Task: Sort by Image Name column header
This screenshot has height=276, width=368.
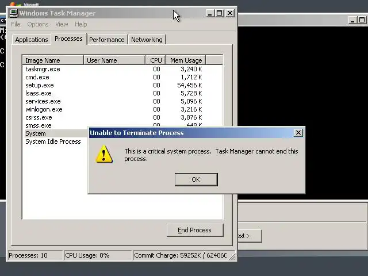Action: point(53,60)
